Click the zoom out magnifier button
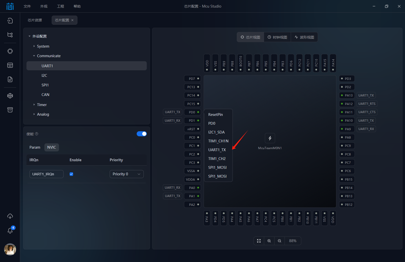The width and height of the screenshot is (405, 262). (x=279, y=241)
